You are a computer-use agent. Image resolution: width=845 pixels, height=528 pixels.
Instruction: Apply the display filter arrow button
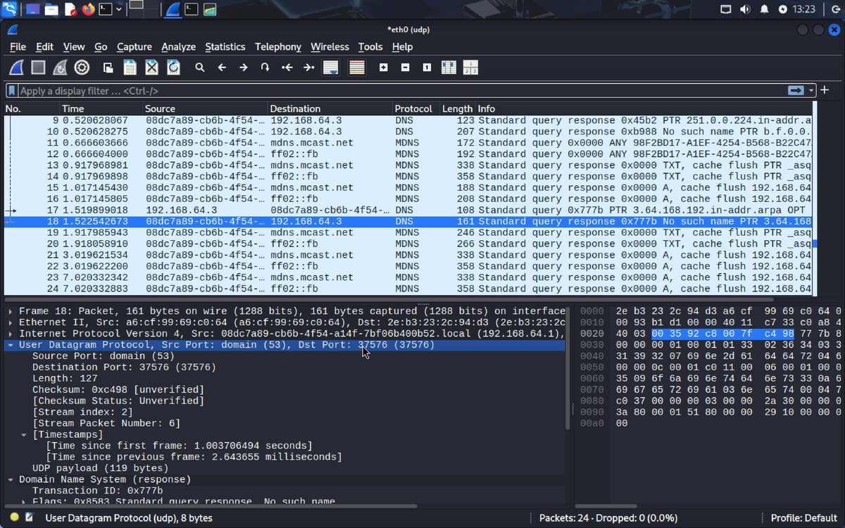click(796, 90)
